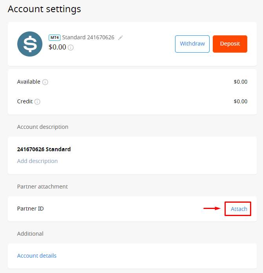Click the info icon next to $0.00 balance
This screenshot has width=263, height=273.
[71, 48]
